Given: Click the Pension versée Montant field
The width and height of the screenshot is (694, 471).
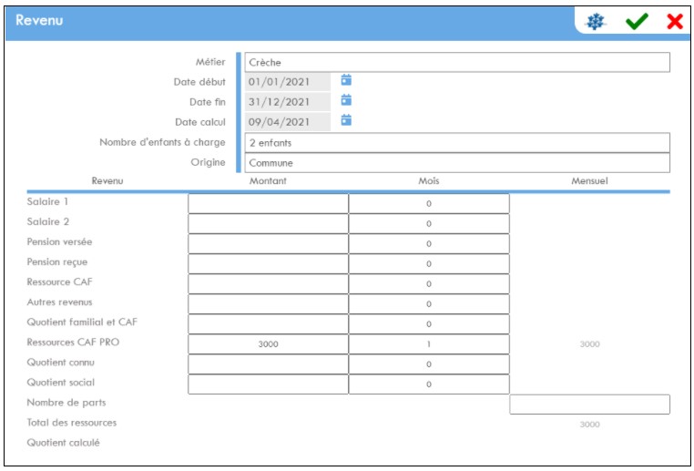Looking at the screenshot, I should 268,244.
